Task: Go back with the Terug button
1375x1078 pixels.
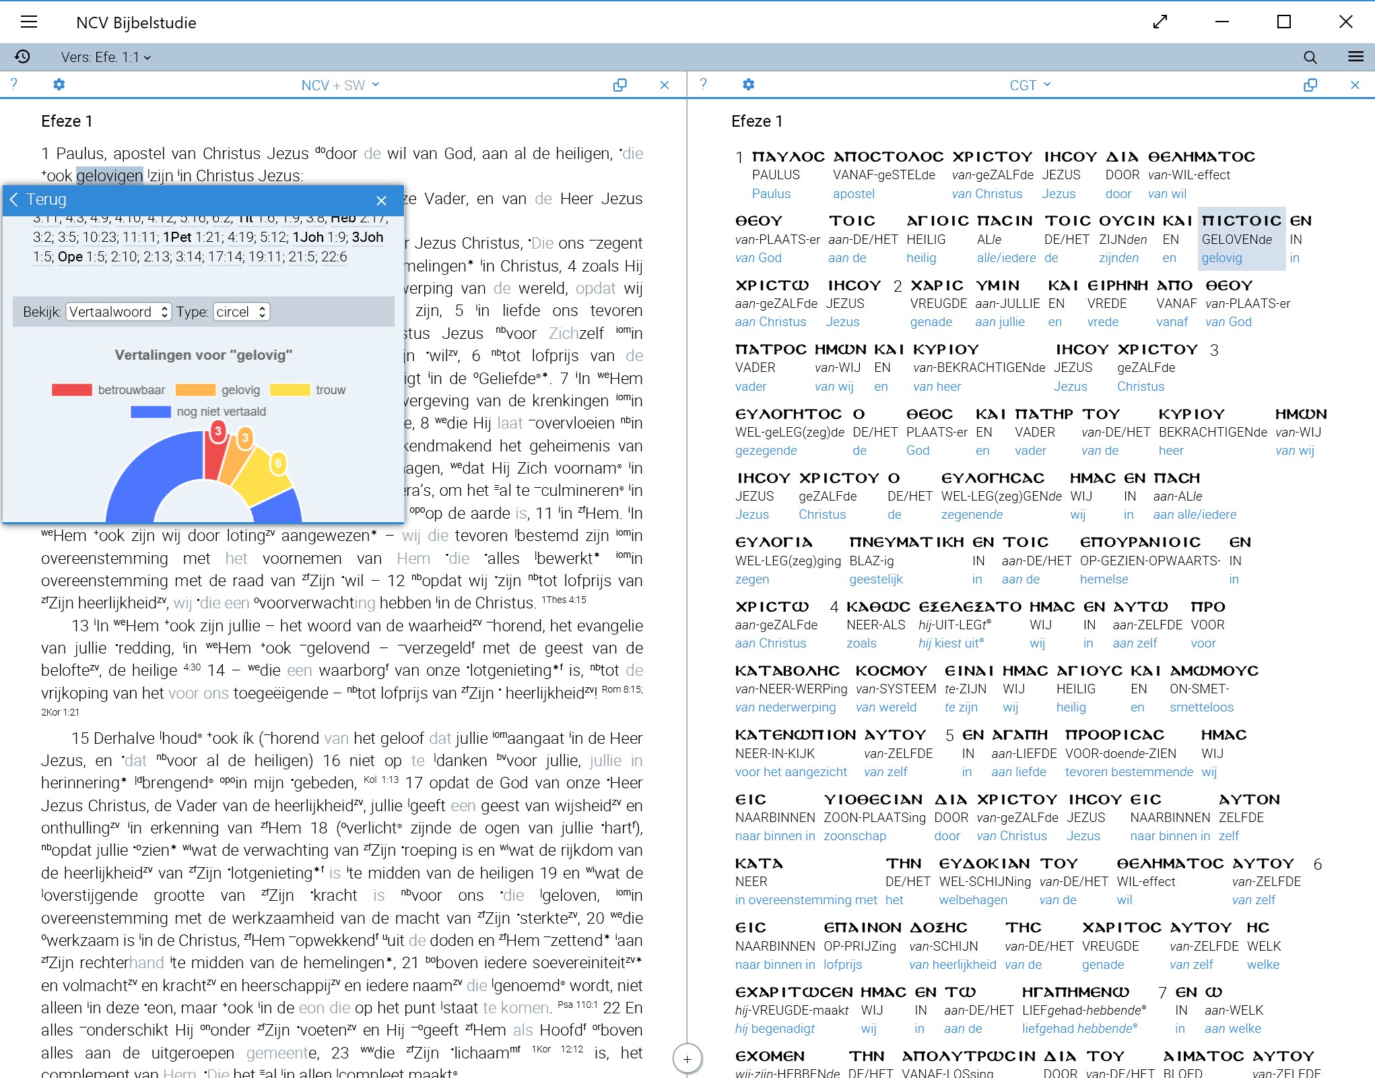Action: 38,199
